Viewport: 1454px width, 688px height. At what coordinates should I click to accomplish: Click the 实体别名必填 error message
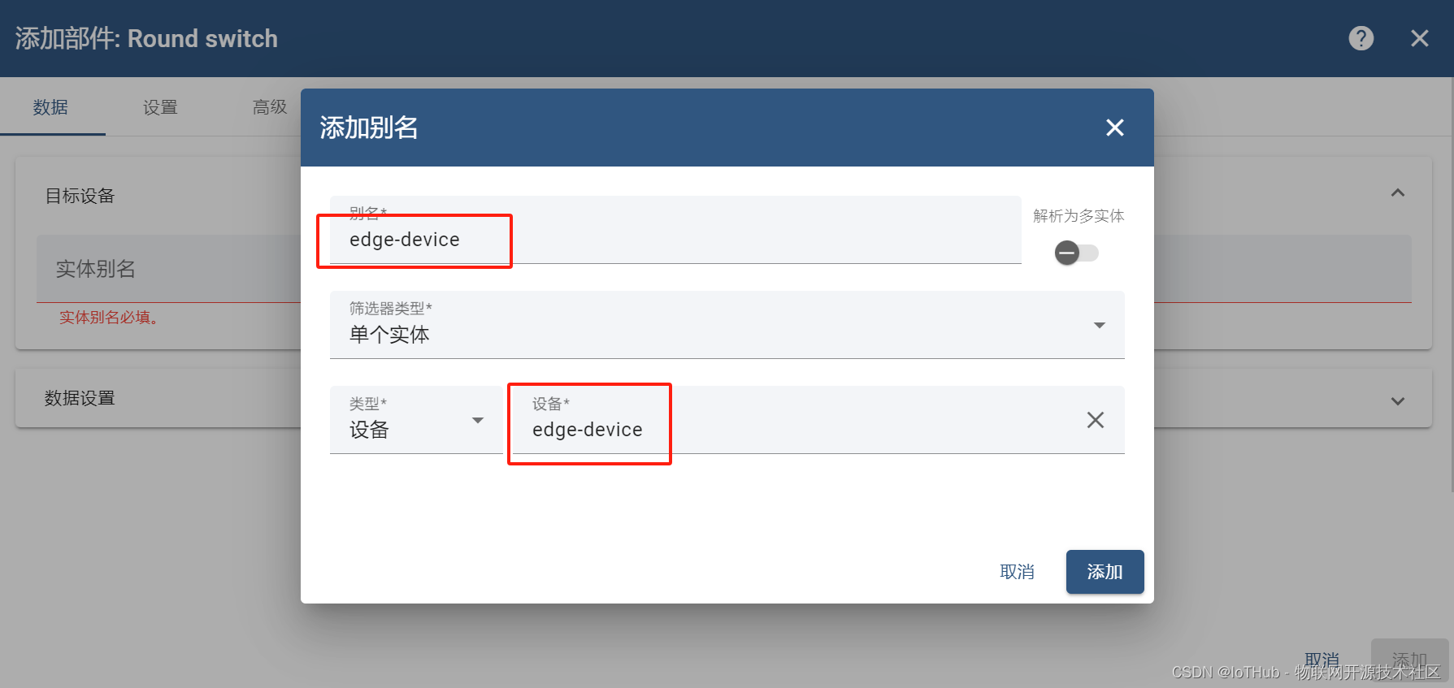click(x=108, y=318)
